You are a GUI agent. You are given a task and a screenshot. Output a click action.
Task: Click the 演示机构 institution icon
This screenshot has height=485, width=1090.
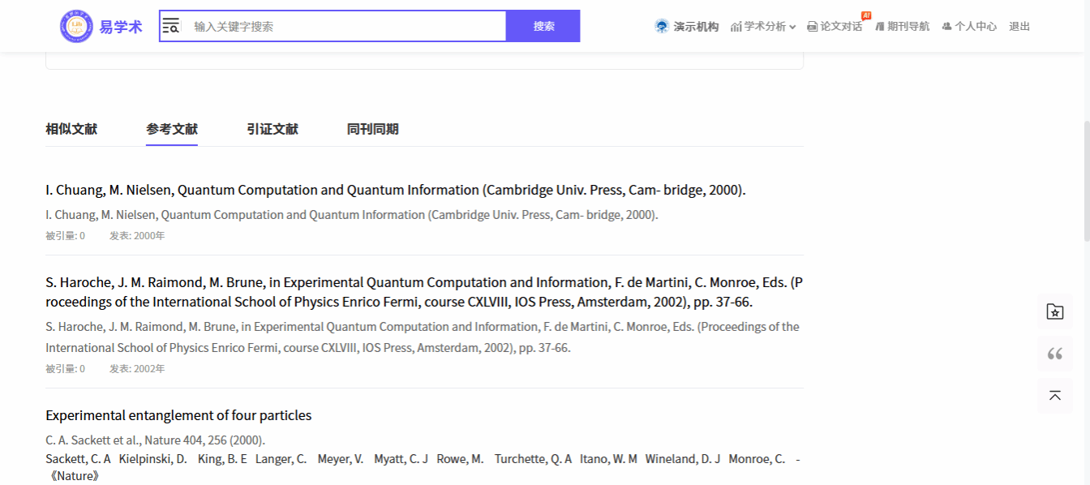click(x=662, y=26)
